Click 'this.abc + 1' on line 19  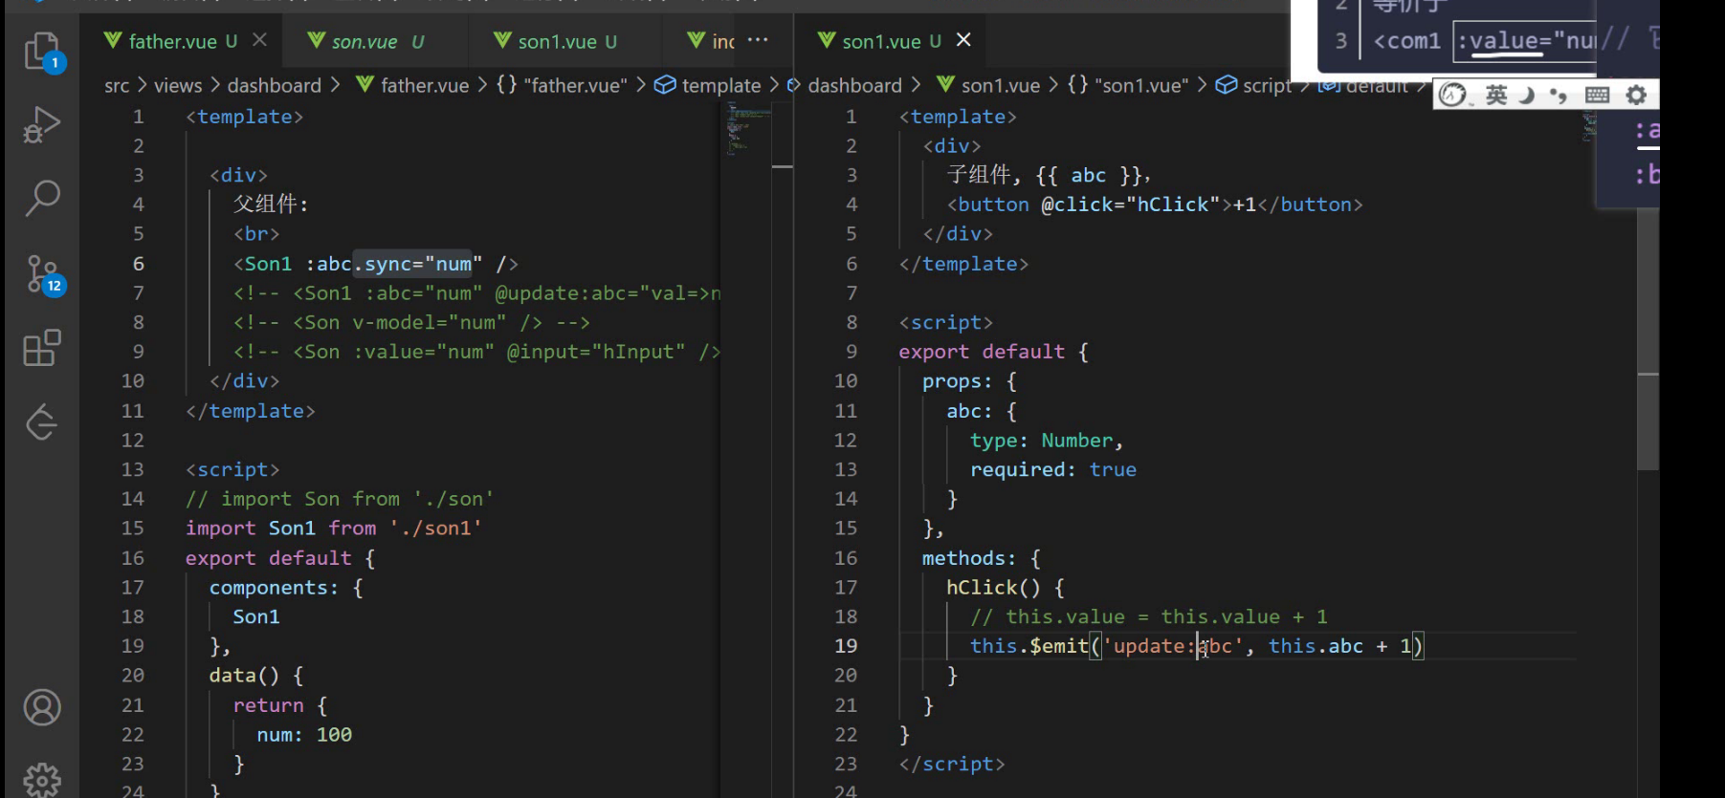click(x=1340, y=646)
